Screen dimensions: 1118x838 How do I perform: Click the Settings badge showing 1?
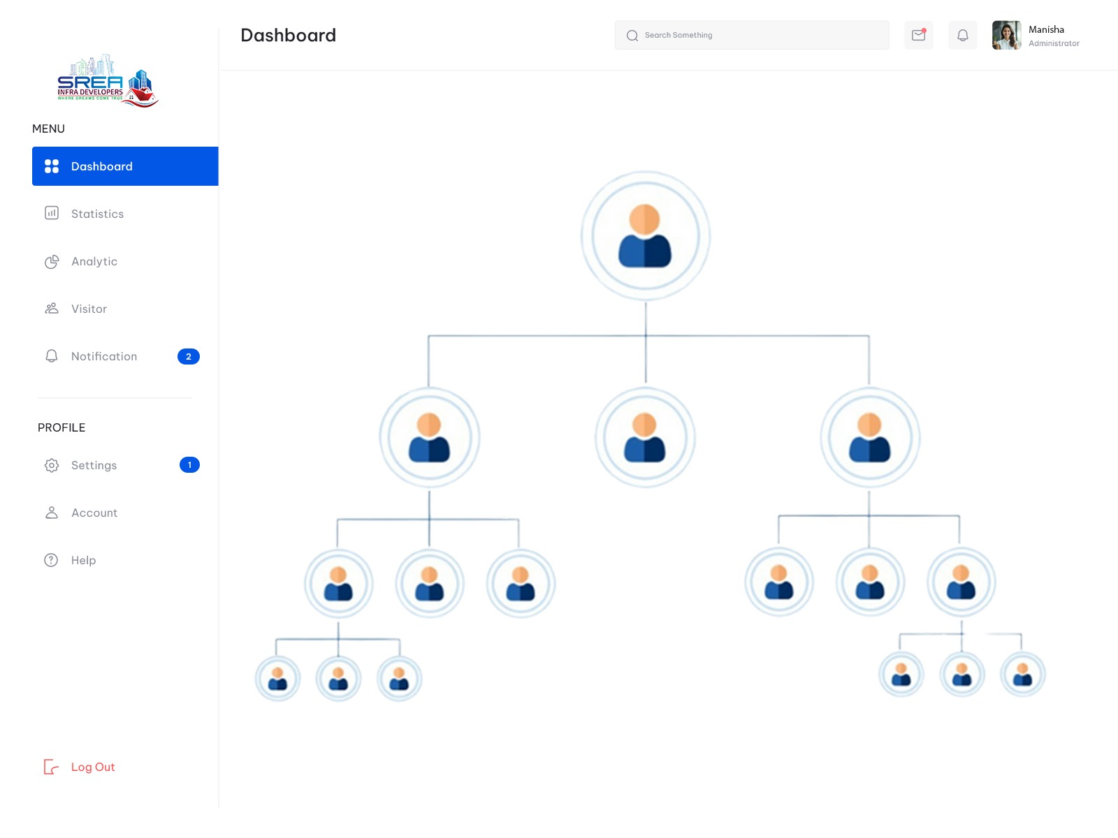tap(189, 465)
